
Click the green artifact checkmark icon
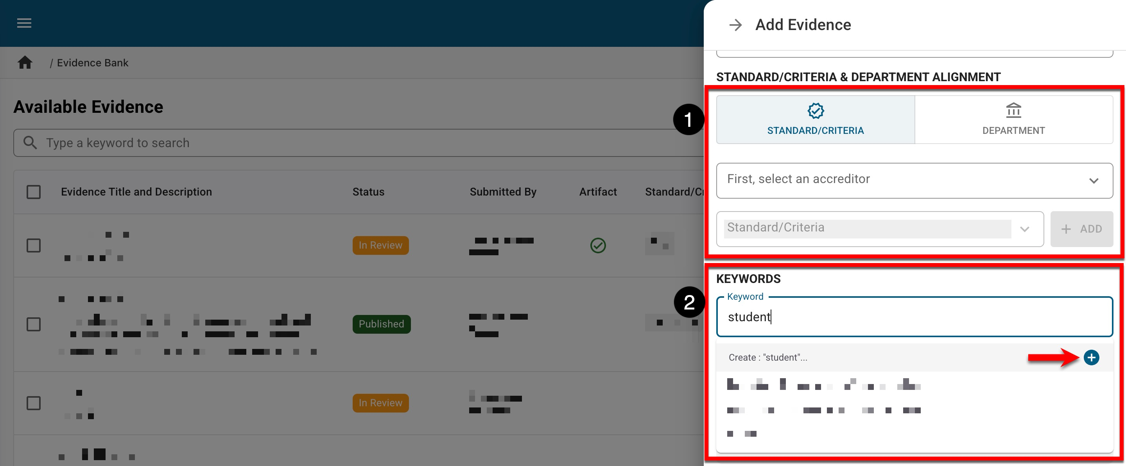point(597,245)
